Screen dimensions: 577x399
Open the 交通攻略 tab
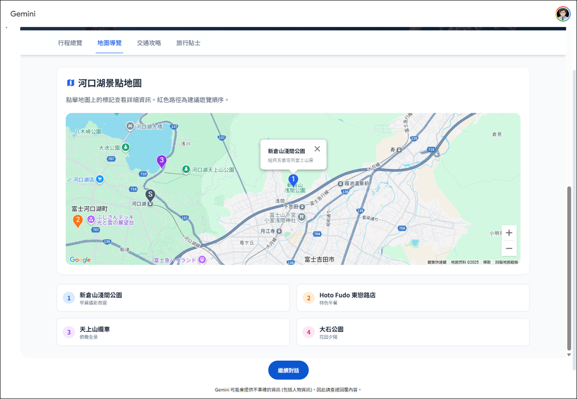click(x=149, y=43)
